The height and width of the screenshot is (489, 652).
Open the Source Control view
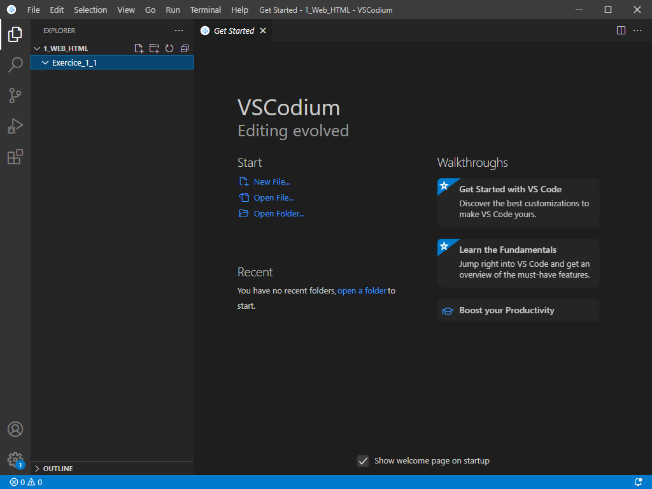coord(15,96)
